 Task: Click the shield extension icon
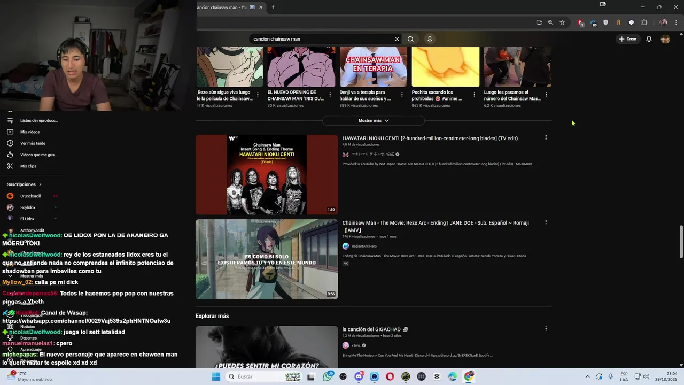[605, 22]
